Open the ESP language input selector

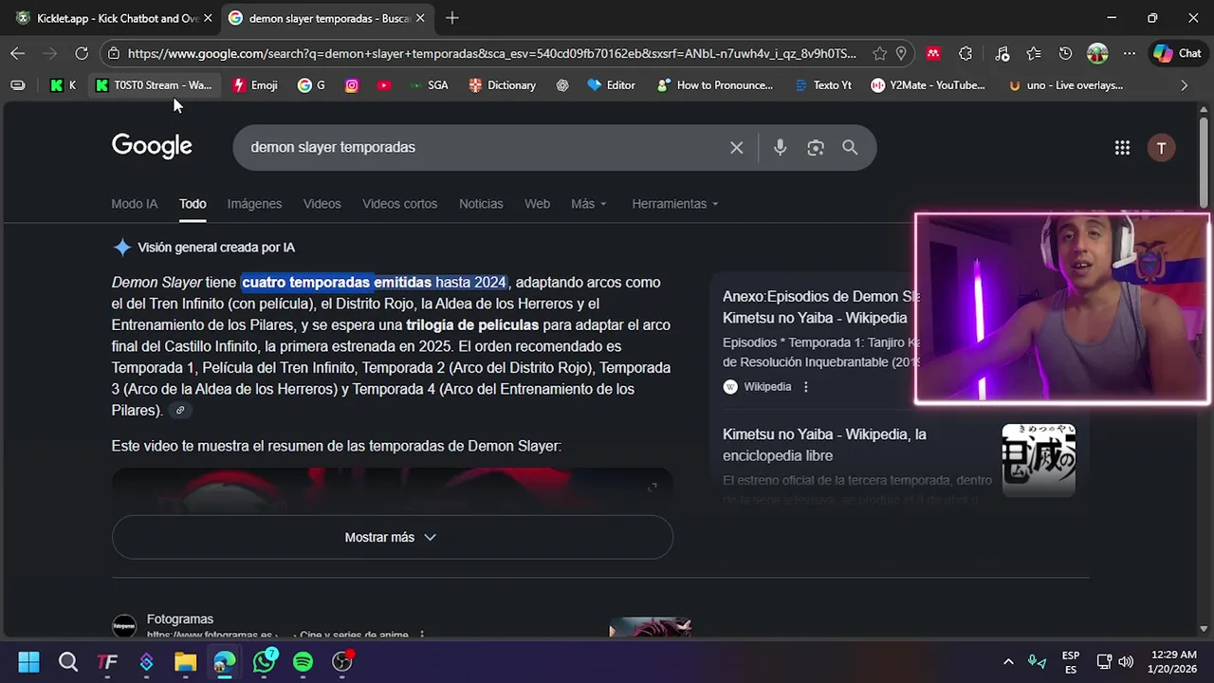click(1071, 661)
